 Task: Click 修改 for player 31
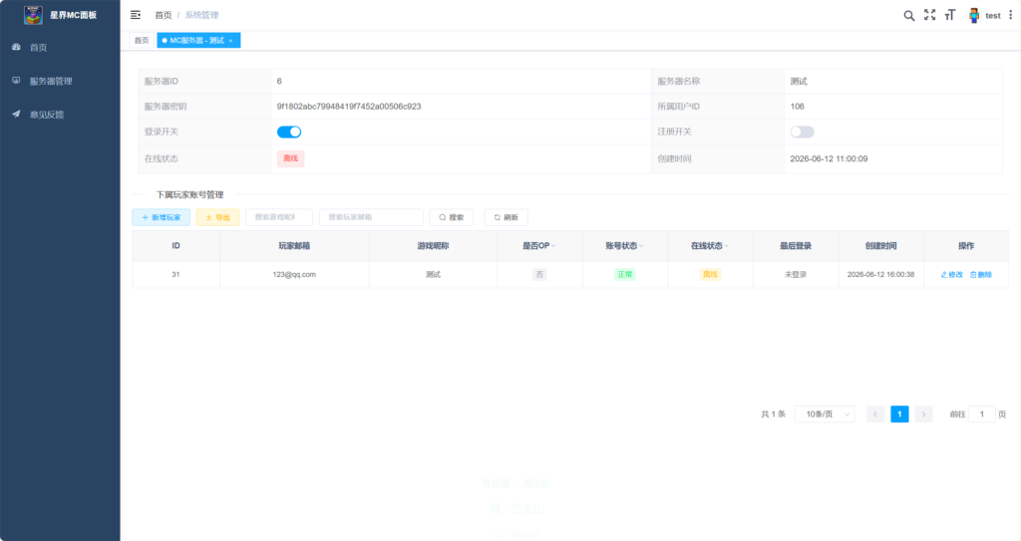pos(951,275)
